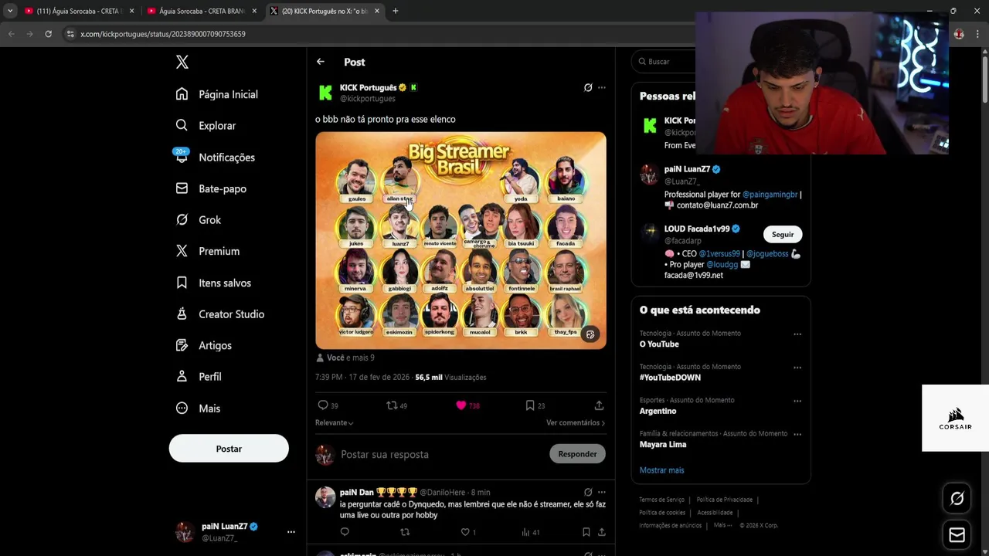Image resolution: width=989 pixels, height=556 pixels.
Task: Bookmark paiN Dan's comment
Action: click(x=586, y=532)
